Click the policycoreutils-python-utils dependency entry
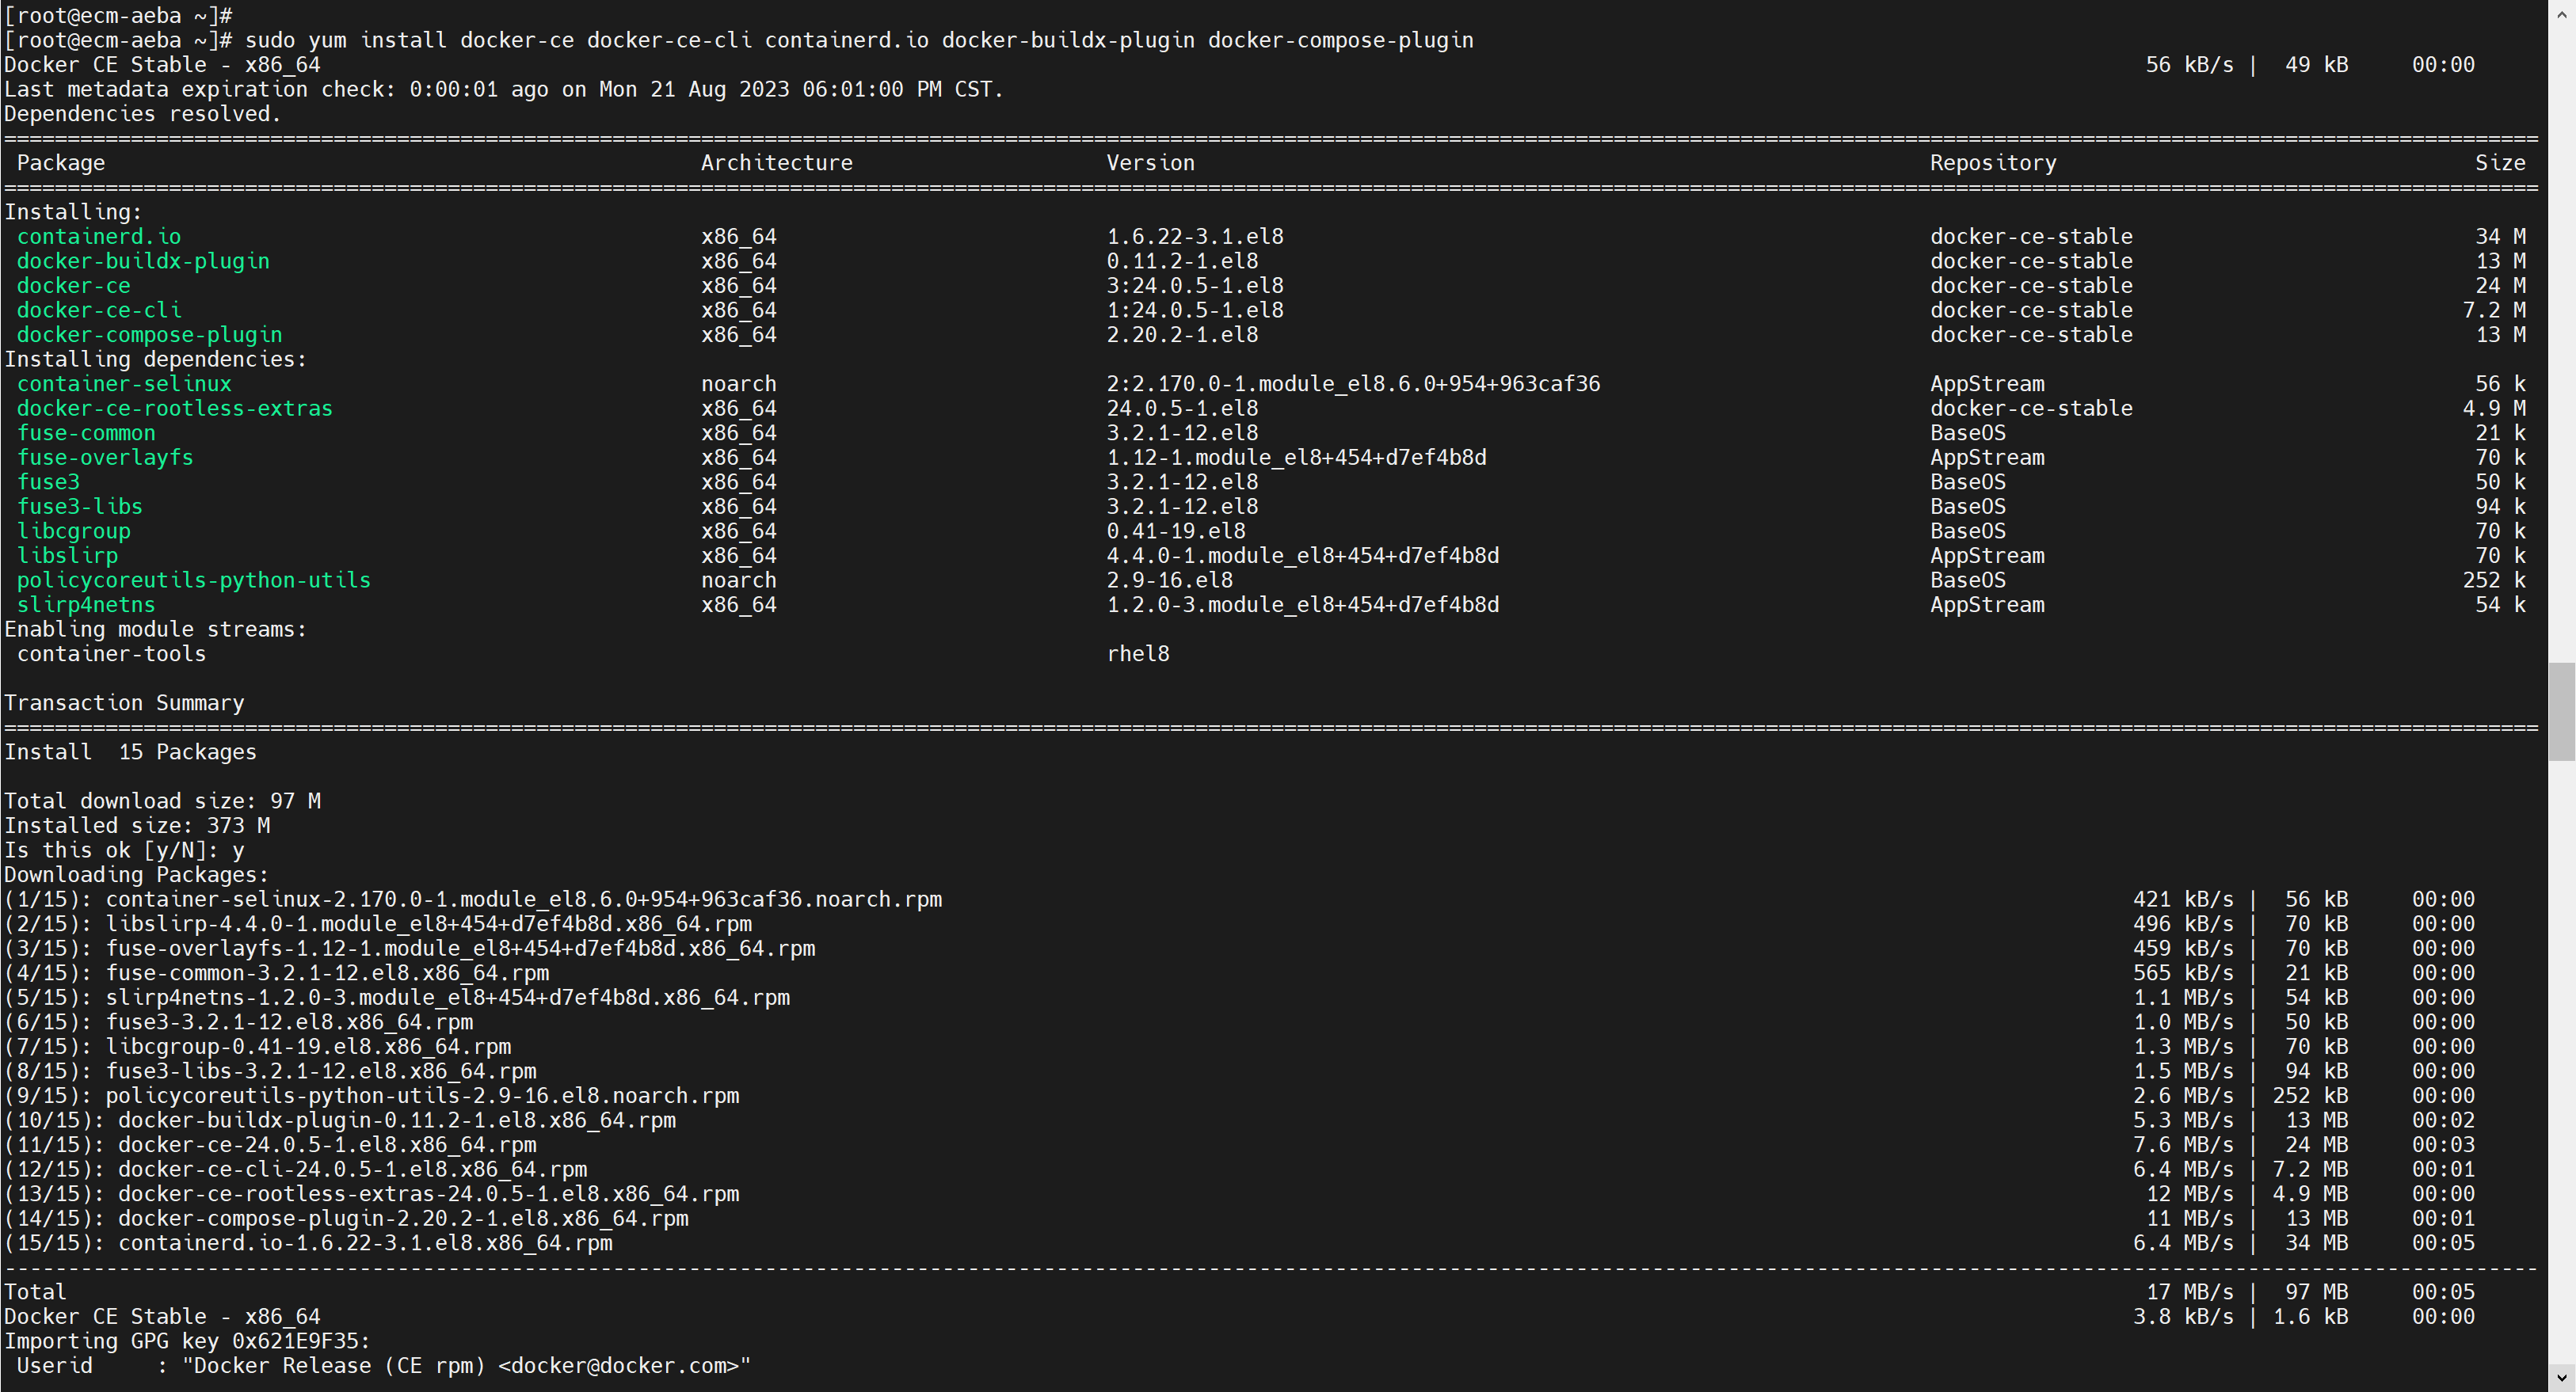The image size is (2576, 1392). [193, 580]
